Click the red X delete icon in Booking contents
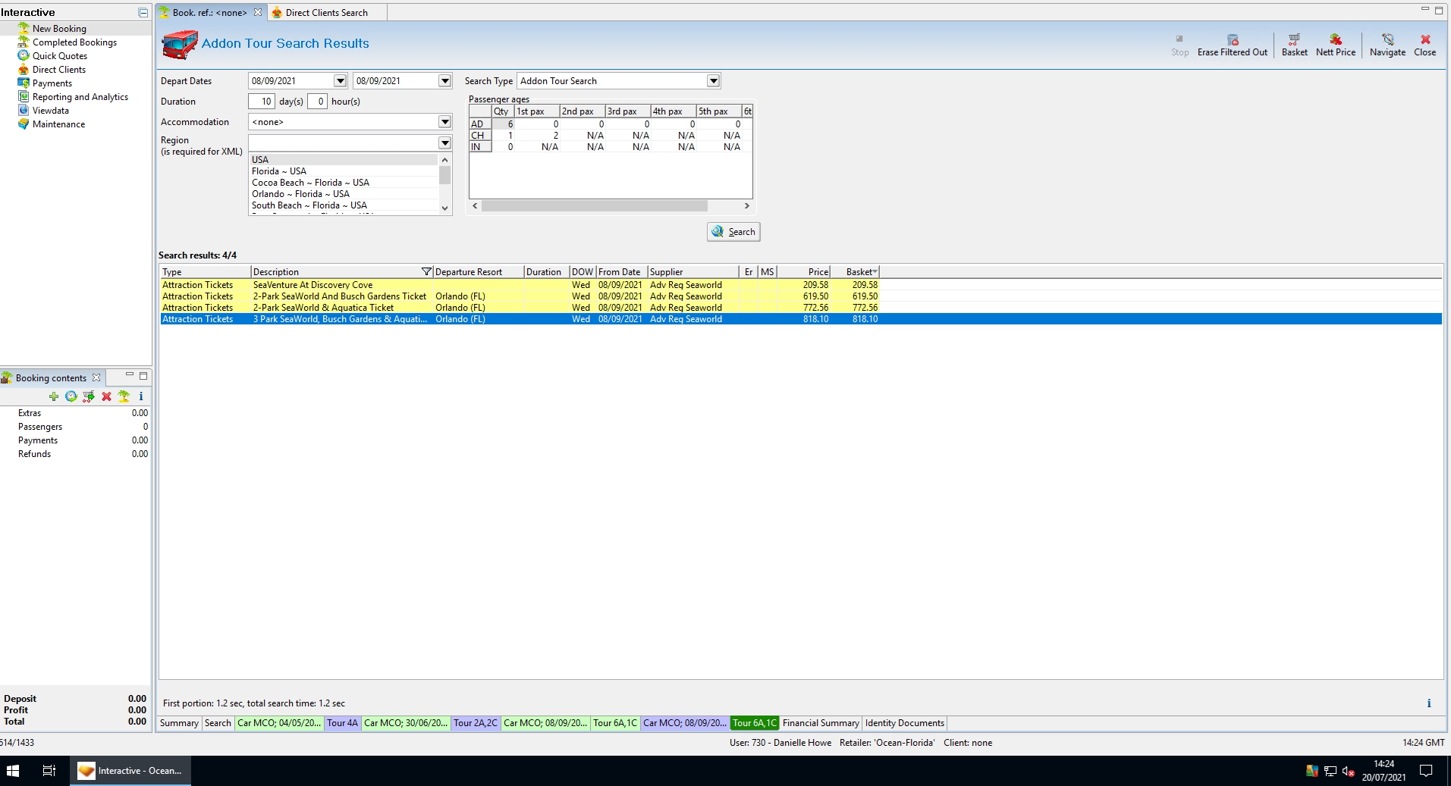Image resolution: width=1451 pixels, height=786 pixels. click(106, 396)
